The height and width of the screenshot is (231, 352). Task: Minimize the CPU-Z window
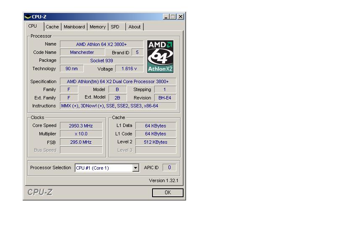[x=166, y=17]
